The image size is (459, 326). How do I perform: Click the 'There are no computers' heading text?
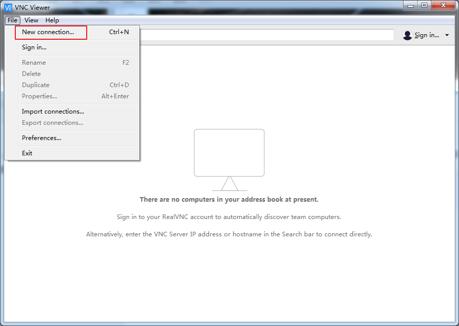[229, 199]
